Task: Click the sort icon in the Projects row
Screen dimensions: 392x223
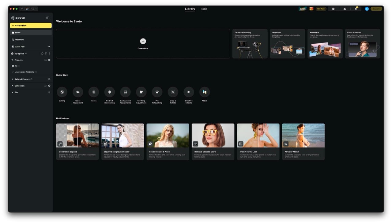Action: tap(45, 60)
